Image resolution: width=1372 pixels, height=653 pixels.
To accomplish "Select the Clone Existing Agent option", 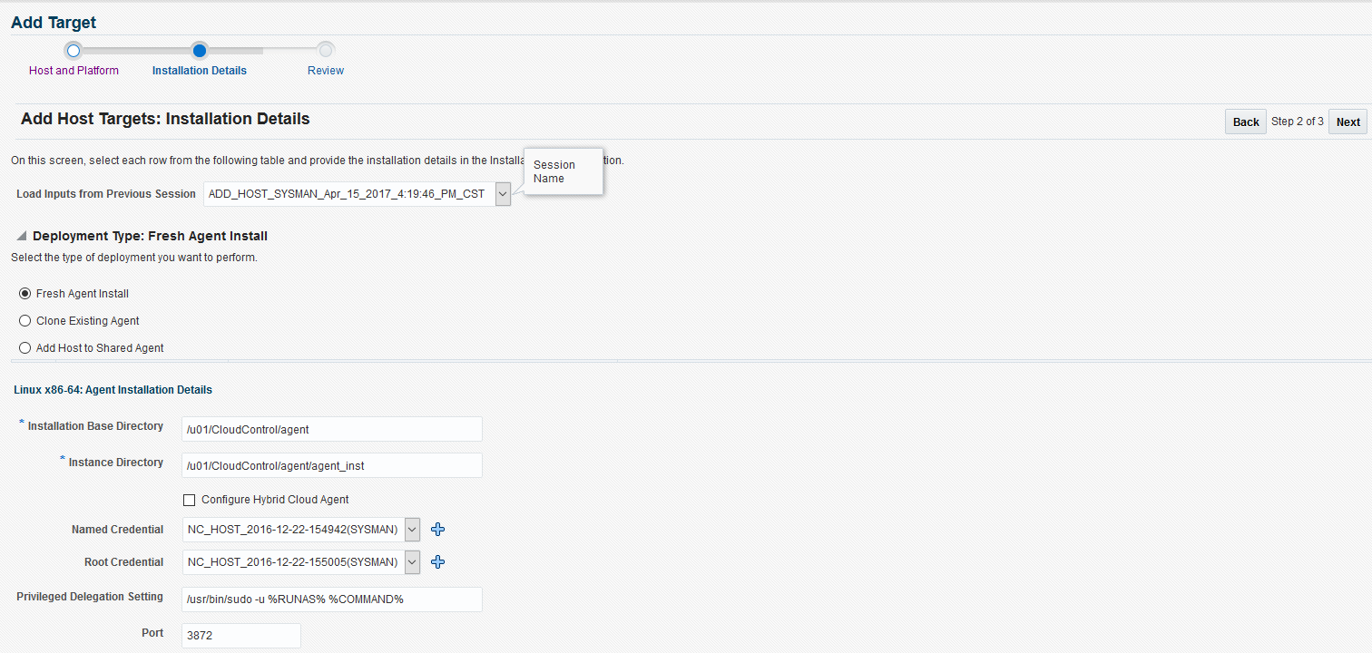I will (x=24, y=320).
